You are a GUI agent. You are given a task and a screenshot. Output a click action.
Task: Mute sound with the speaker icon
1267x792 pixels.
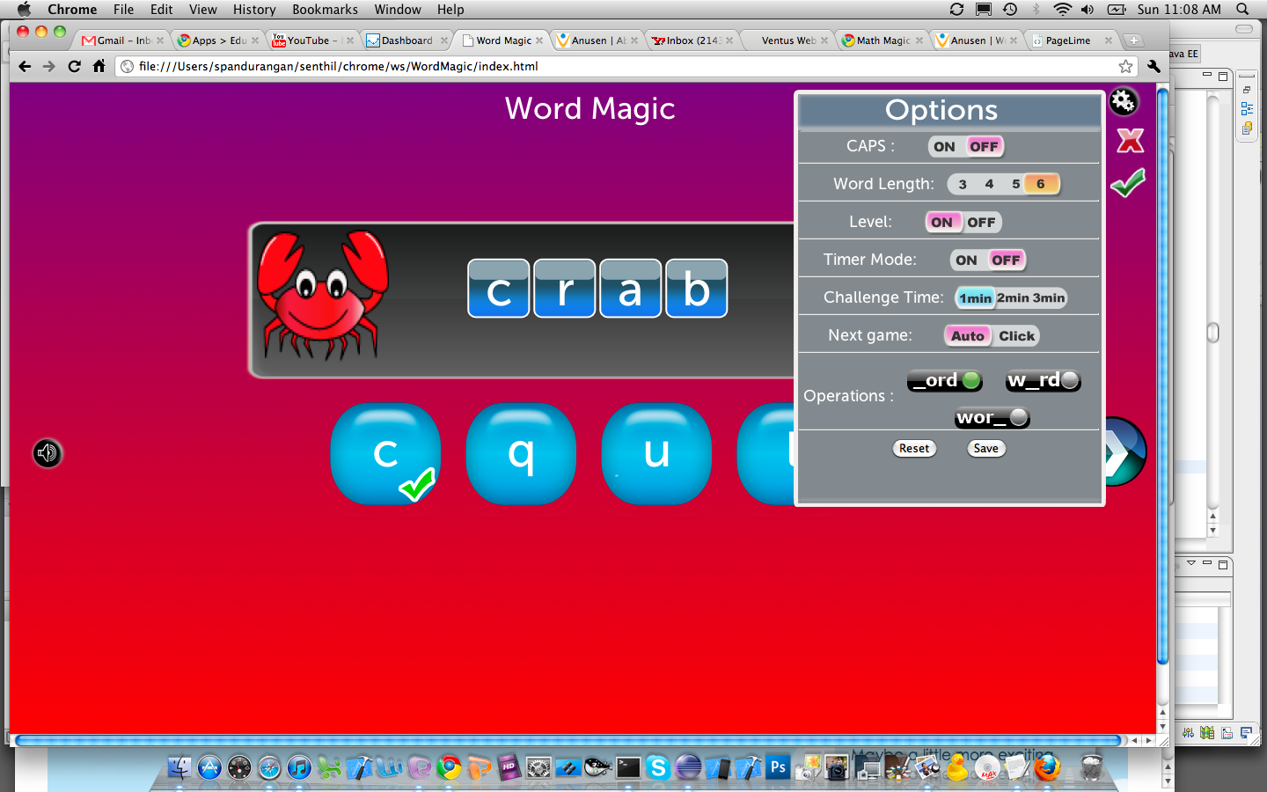(48, 453)
